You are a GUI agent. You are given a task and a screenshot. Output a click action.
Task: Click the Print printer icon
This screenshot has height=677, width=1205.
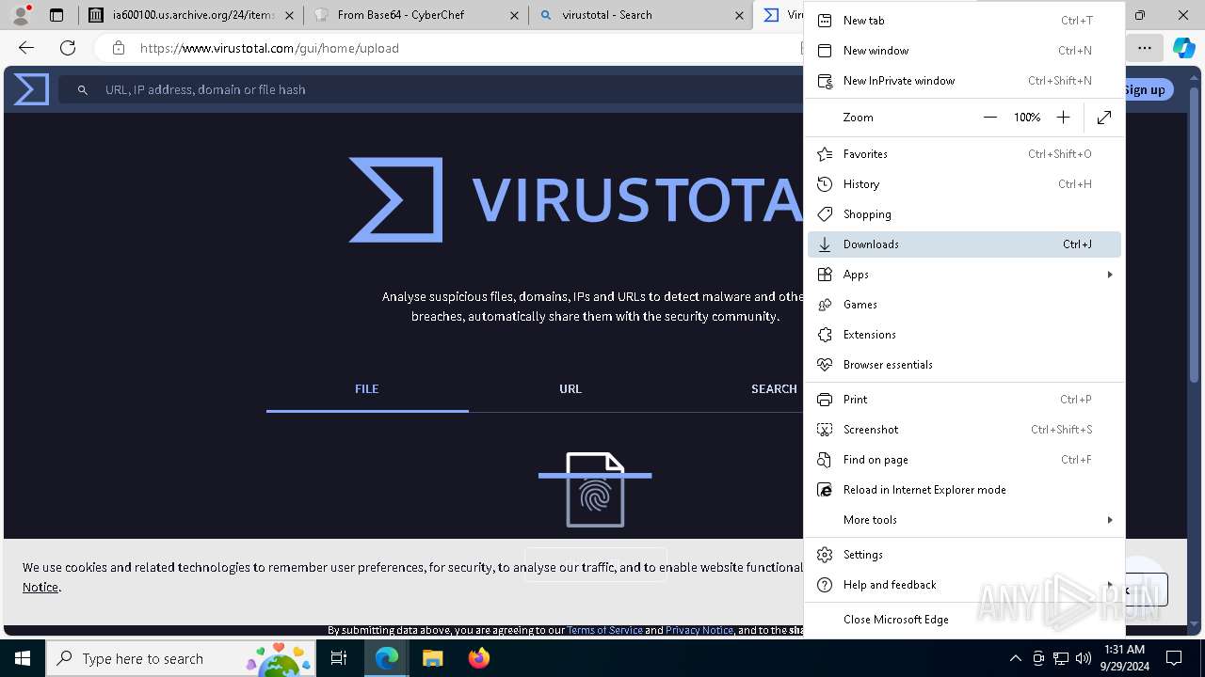click(x=825, y=400)
